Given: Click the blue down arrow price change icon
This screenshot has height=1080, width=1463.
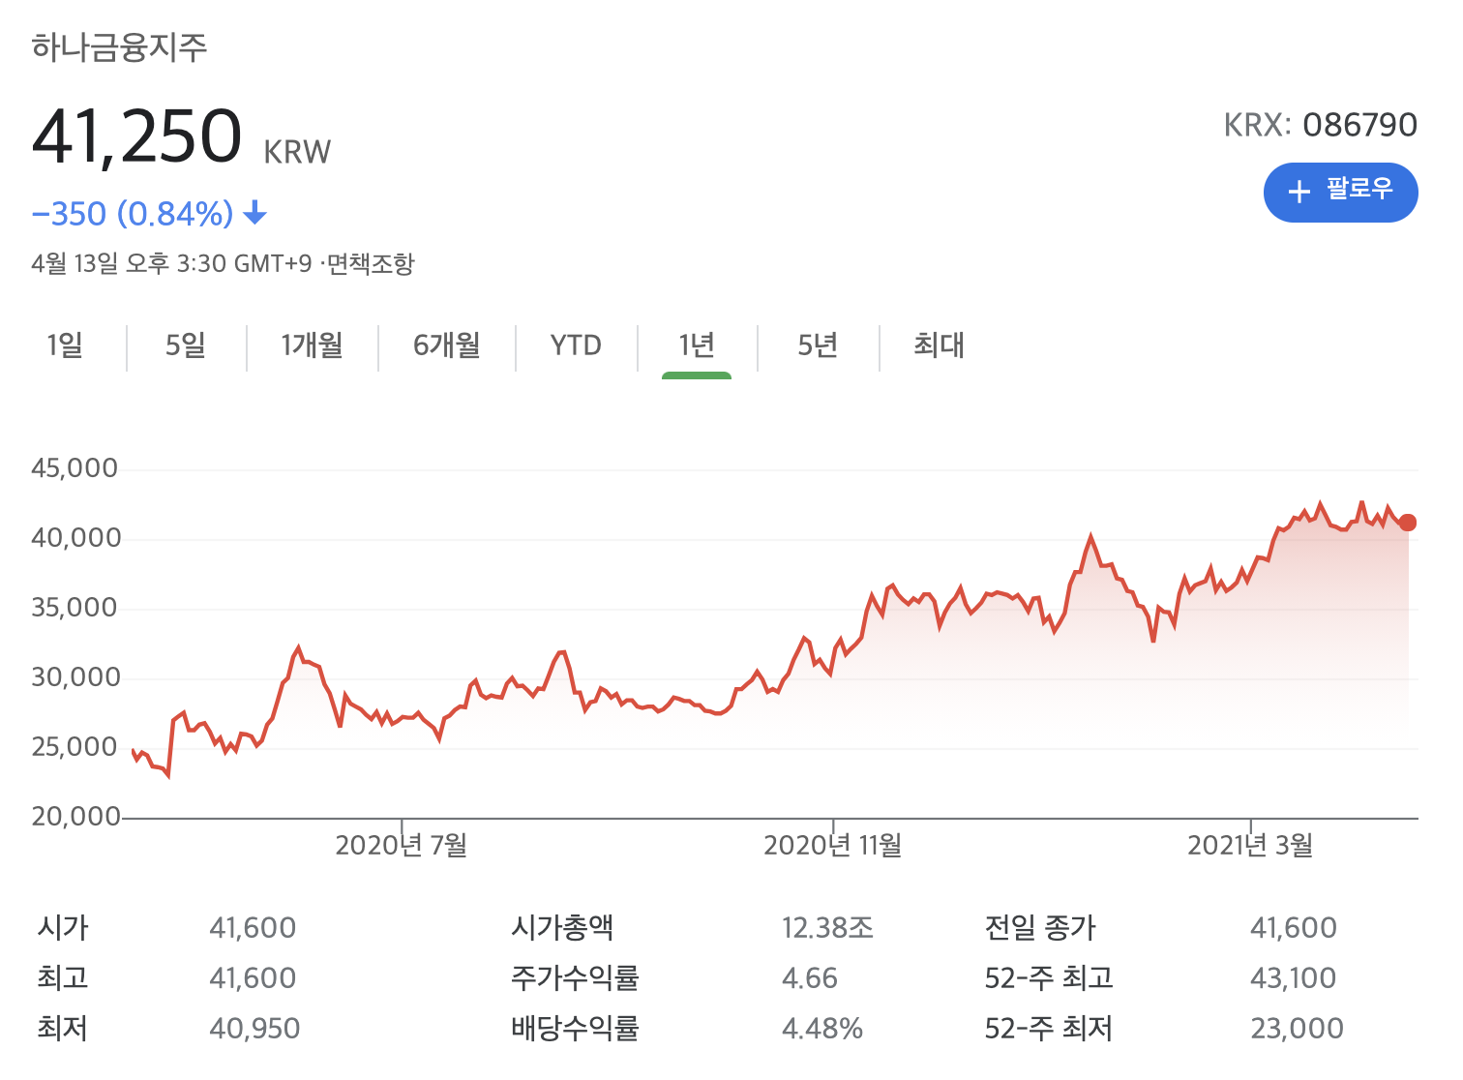Looking at the screenshot, I should (x=254, y=213).
